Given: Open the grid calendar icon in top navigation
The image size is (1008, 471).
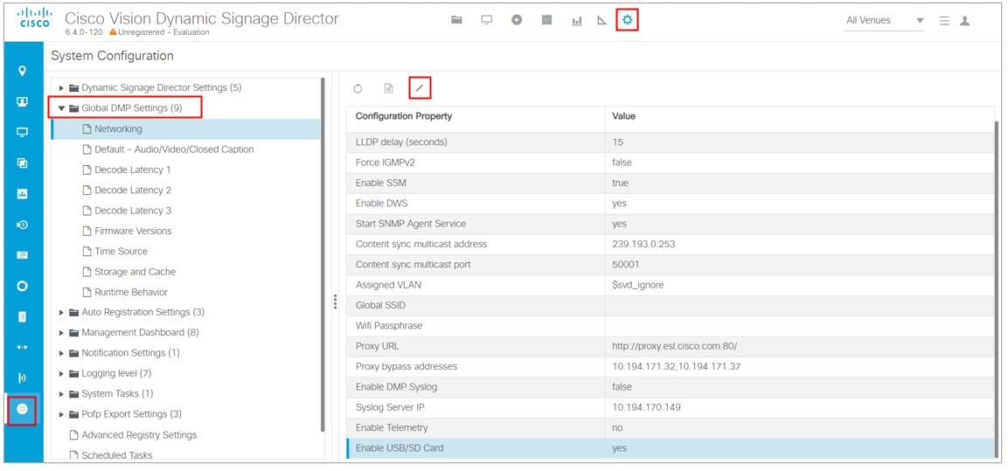Looking at the screenshot, I should click(x=547, y=20).
